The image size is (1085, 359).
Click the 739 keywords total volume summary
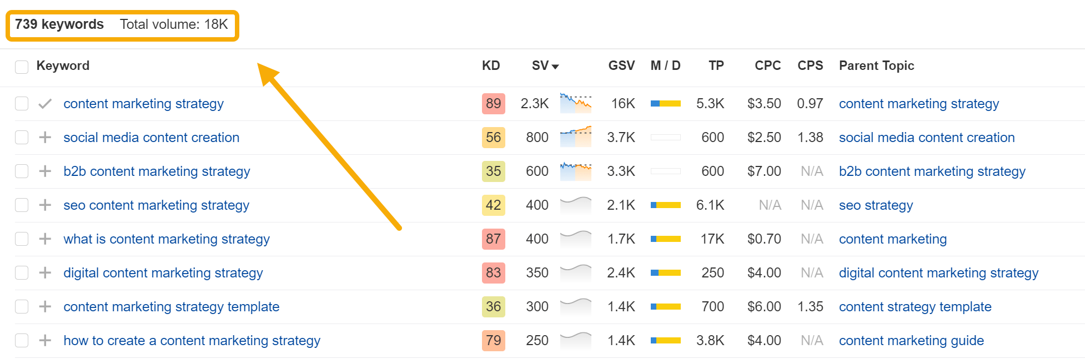(x=122, y=25)
